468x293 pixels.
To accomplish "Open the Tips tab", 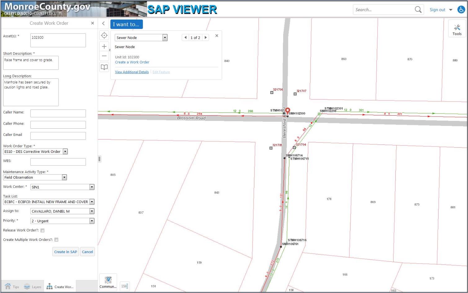I will tap(12, 287).
